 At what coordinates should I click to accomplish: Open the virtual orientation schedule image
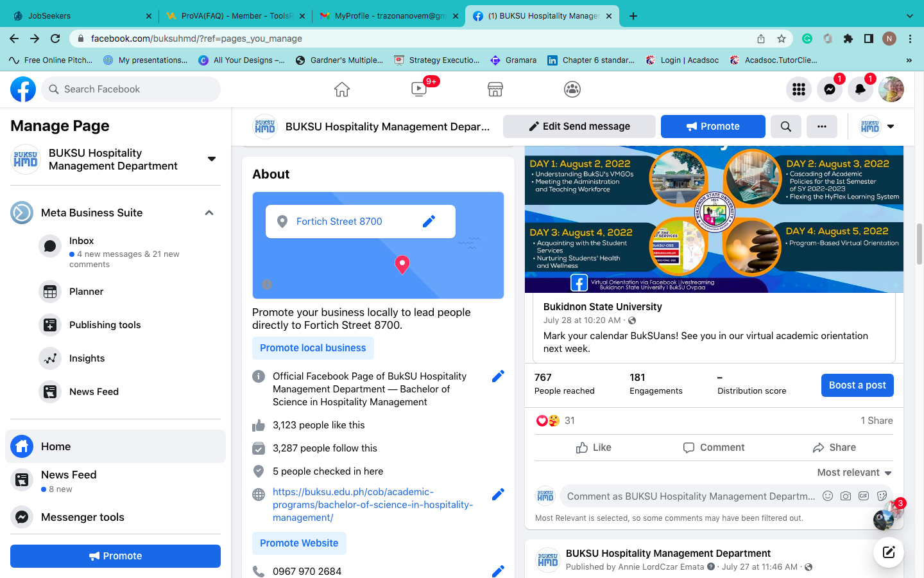(714, 220)
